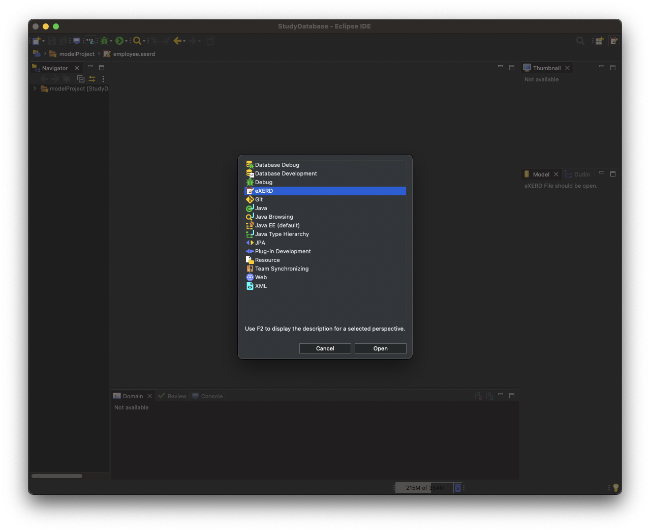Maximize the Thumbnail view panel
Viewport: 650px width, 532px height.
[x=613, y=68]
